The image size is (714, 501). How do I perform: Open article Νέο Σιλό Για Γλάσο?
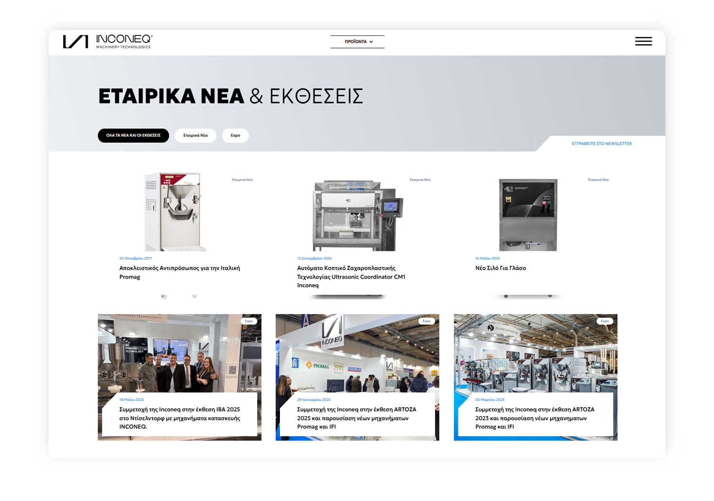501,268
